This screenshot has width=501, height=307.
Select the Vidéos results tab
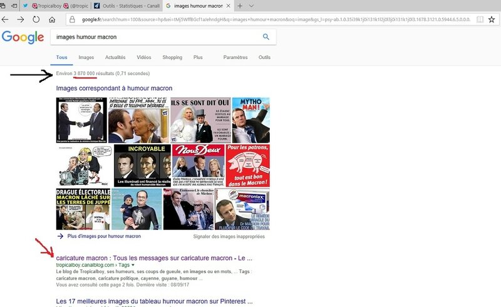tap(144, 57)
